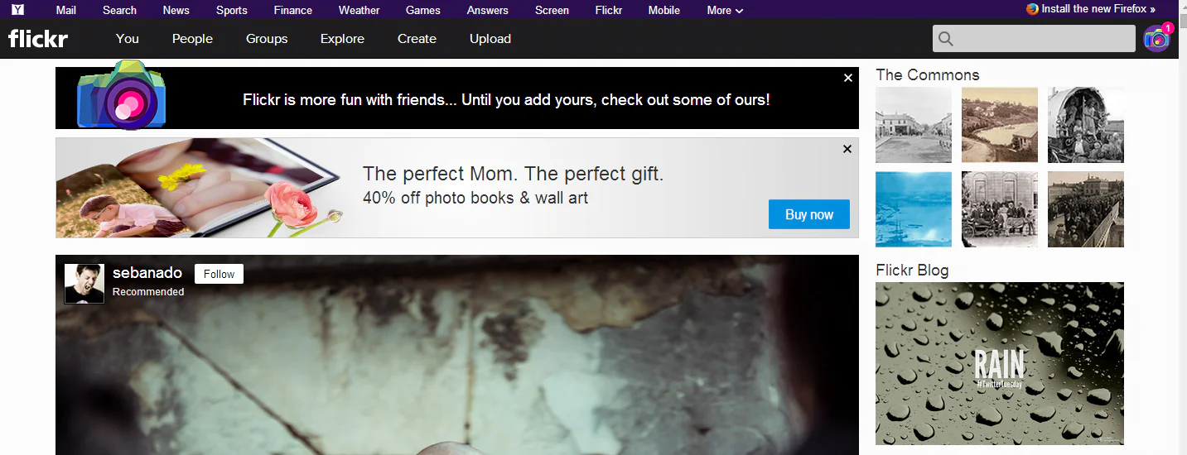Close the Flickr friends banner
The height and width of the screenshot is (455, 1187).
[x=847, y=78]
